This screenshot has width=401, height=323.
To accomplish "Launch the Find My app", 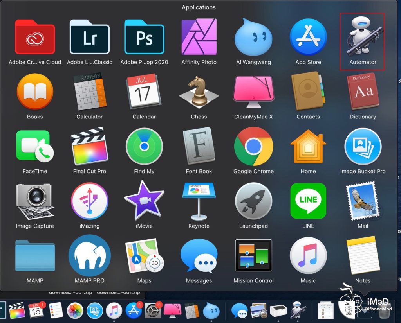I will click(x=144, y=146).
